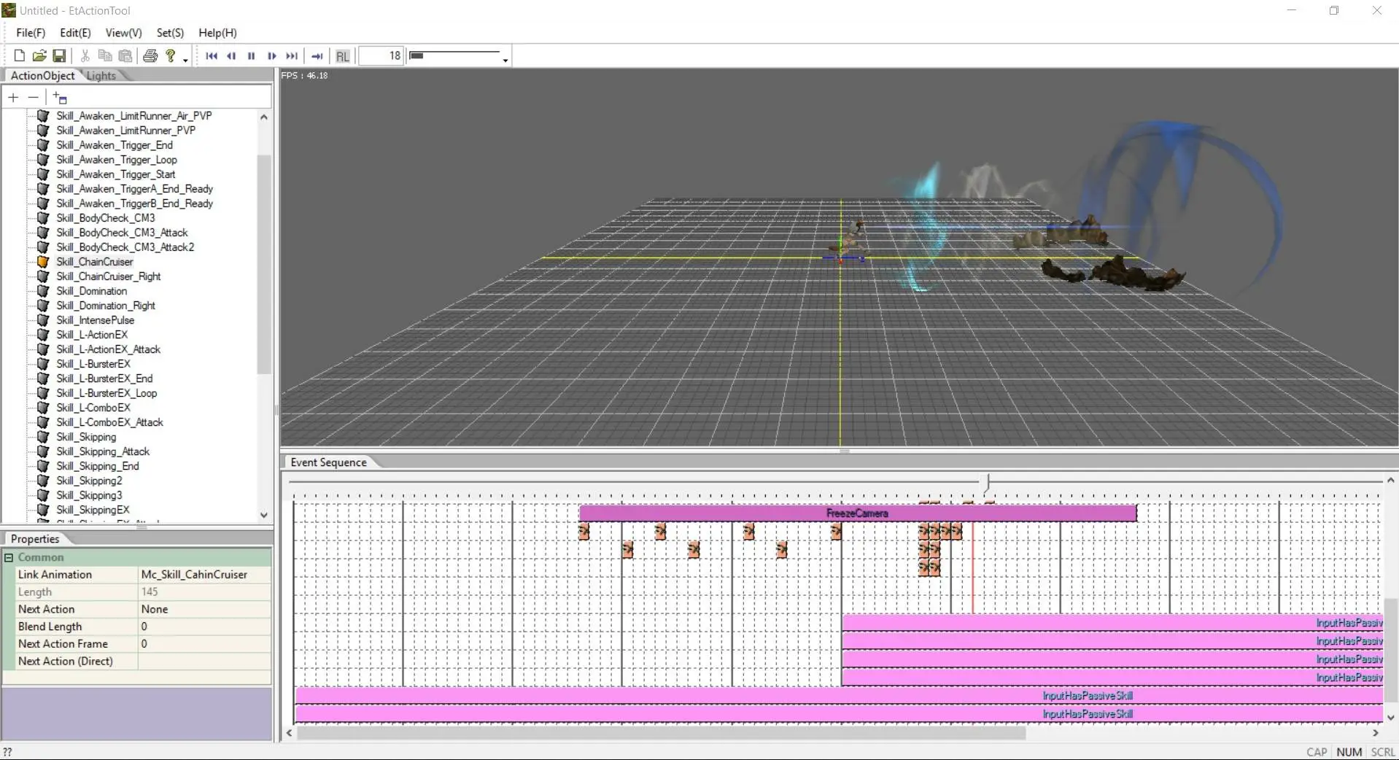Click the orange icon beside Skill_ChainCruiser
1399x760 pixels.
[x=43, y=262]
